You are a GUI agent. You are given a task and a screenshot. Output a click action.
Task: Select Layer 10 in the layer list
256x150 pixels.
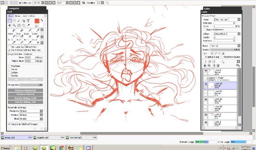[220, 109]
